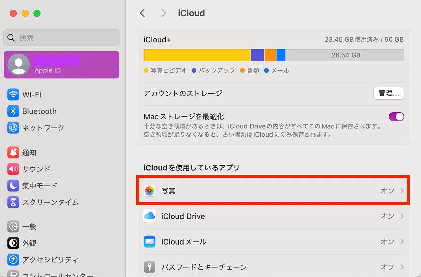Click orange 書類 storage bar segment
Viewport: 421px width, 277px height.
pos(270,55)
